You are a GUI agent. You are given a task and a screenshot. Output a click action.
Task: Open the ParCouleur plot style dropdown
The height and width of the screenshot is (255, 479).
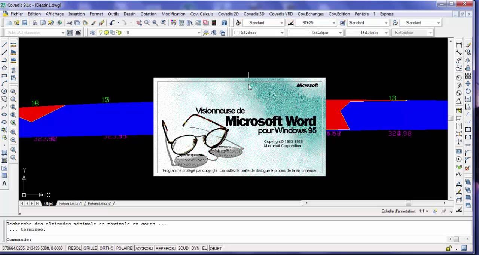pos(430,33)
